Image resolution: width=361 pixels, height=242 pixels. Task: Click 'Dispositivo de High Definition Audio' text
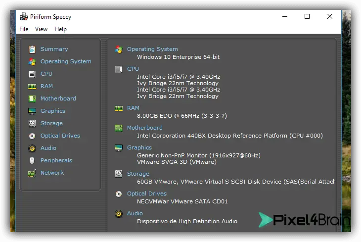[x=187, y=221]
